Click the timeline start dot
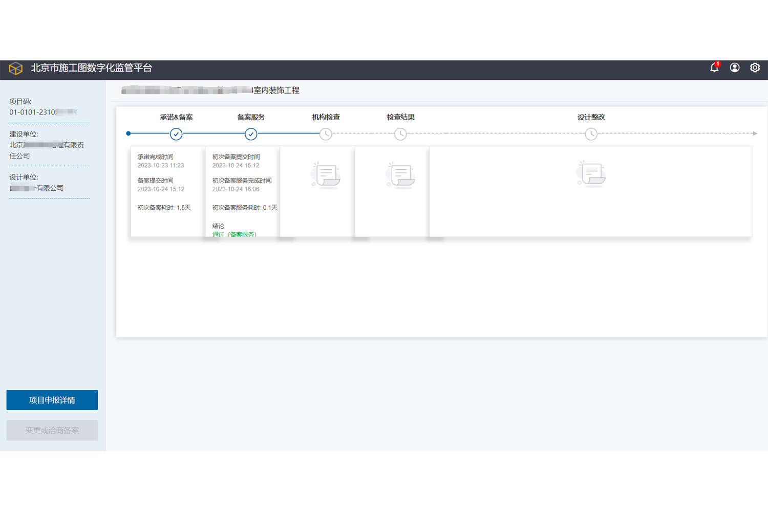 coord(129,134)
